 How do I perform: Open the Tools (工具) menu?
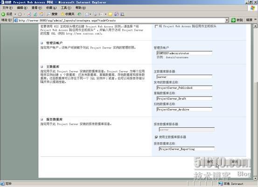[66, 8]
